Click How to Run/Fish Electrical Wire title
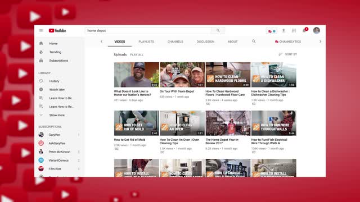The height and width of the screenshot is (202, 360). (x=269, y=141)
